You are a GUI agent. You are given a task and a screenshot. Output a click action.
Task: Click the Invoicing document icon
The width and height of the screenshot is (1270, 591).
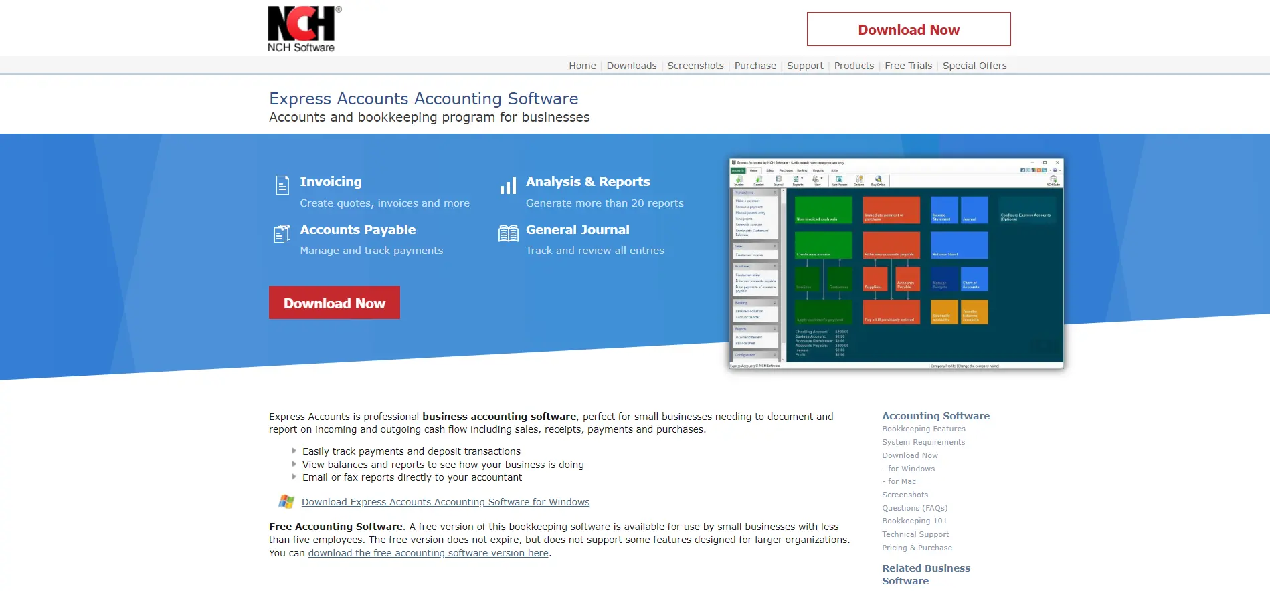coord(282,185)
